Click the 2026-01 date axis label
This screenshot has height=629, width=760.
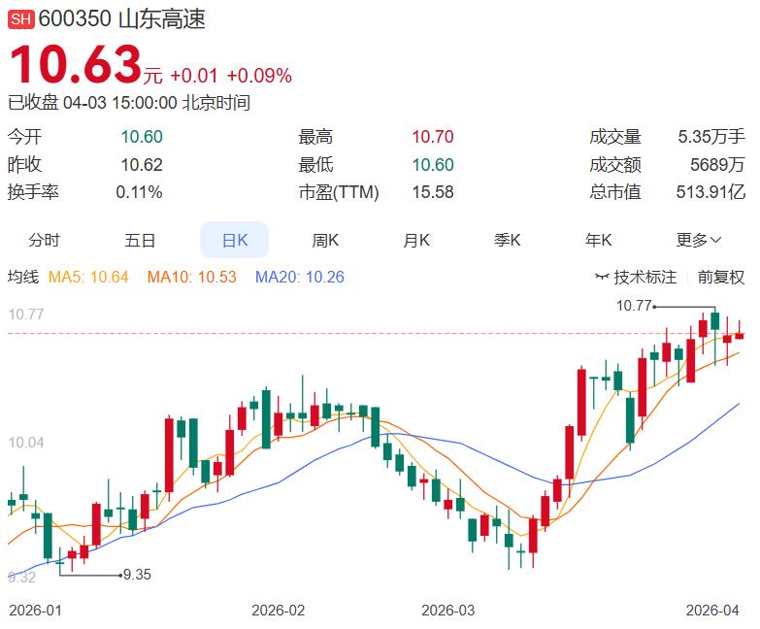[35, 611]
